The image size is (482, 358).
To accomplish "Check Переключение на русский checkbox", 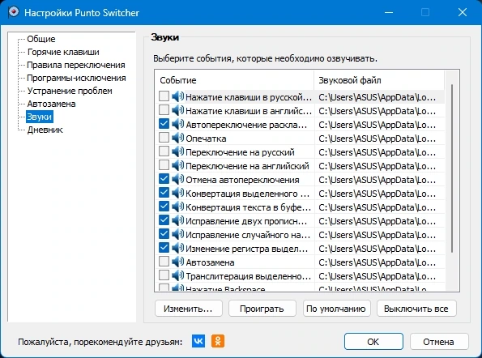I will coord(164,151).
